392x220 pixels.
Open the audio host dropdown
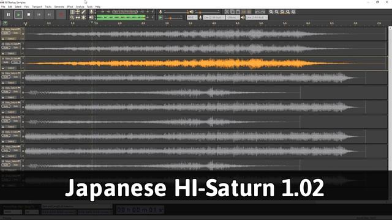point(192,18)
